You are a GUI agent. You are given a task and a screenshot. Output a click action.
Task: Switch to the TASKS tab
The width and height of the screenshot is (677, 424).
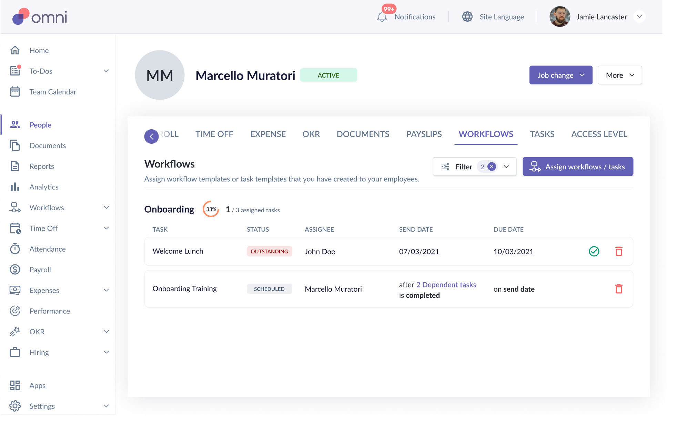click(x=542, y=134)
